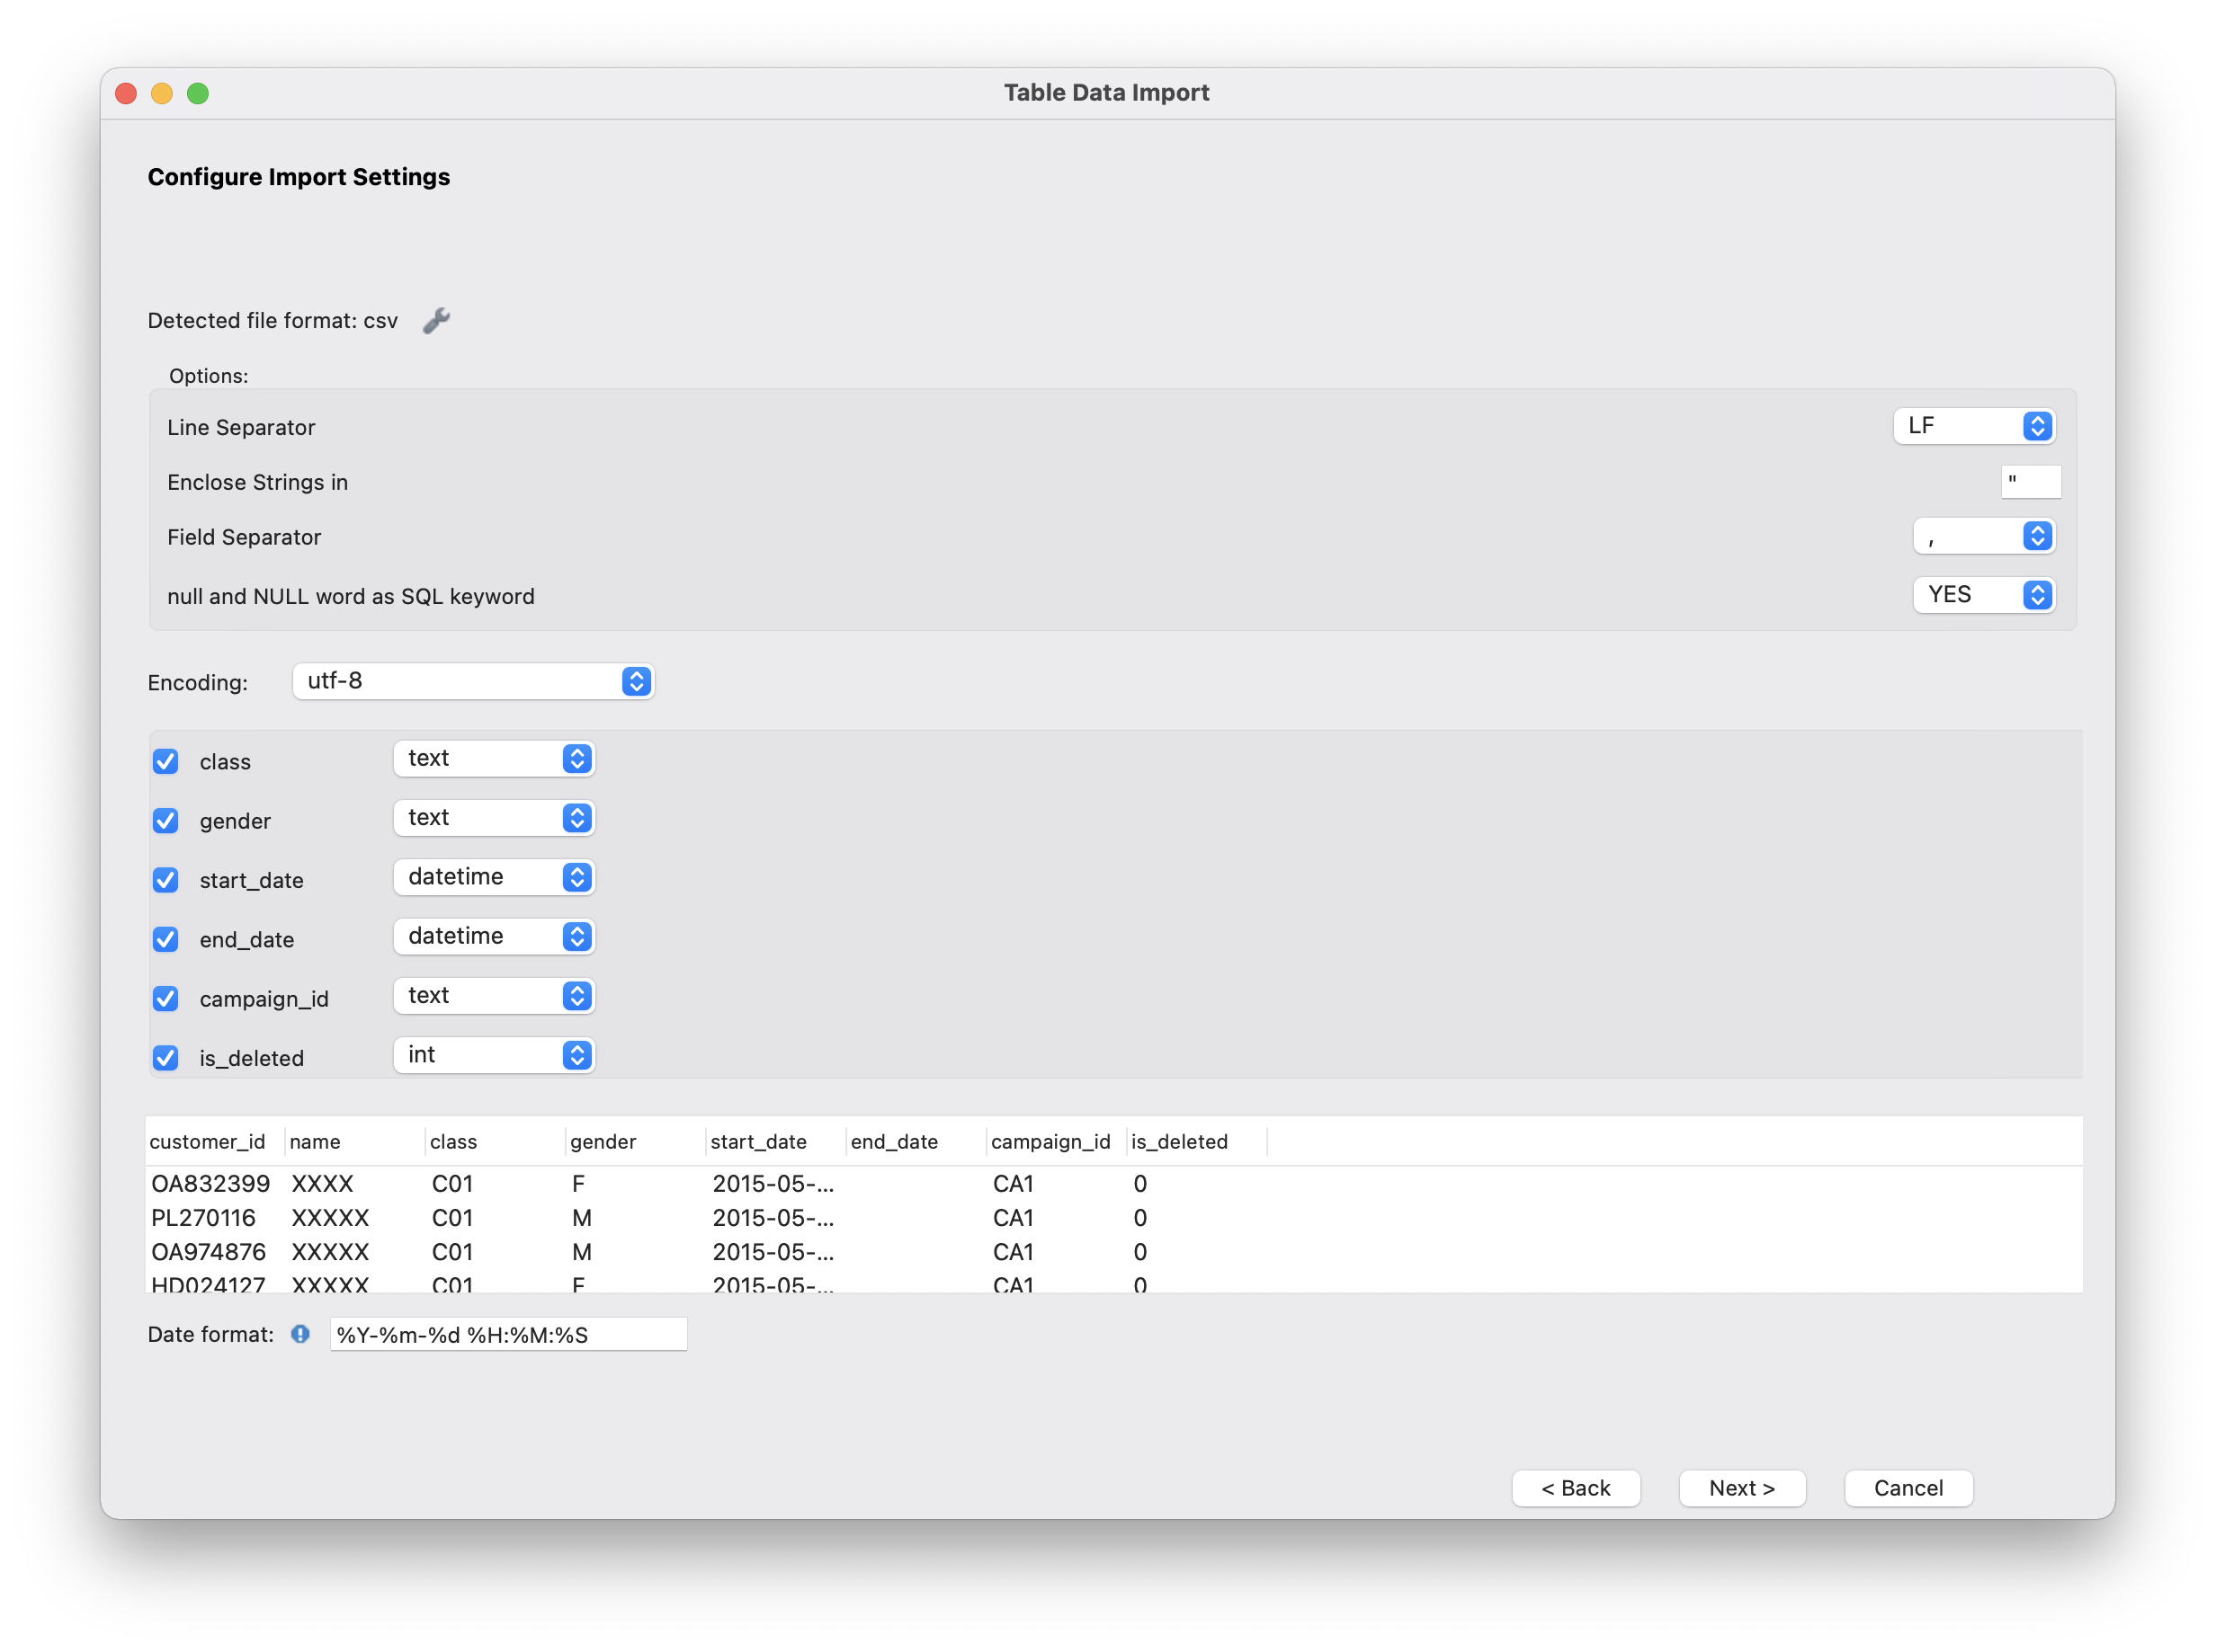Open is_deleted int type dropdown
Screen dimensions: 2216x1652
coord(495,1055)
